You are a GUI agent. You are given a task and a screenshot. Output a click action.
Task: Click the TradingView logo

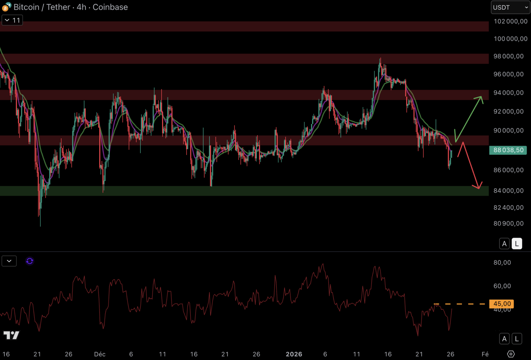(x=11, y=335)
